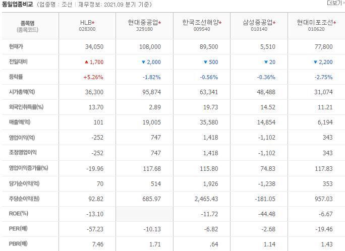Screen dimensions: 345x251
Task: Select EPS value -181.05
Action: click(x=265, y=199)
